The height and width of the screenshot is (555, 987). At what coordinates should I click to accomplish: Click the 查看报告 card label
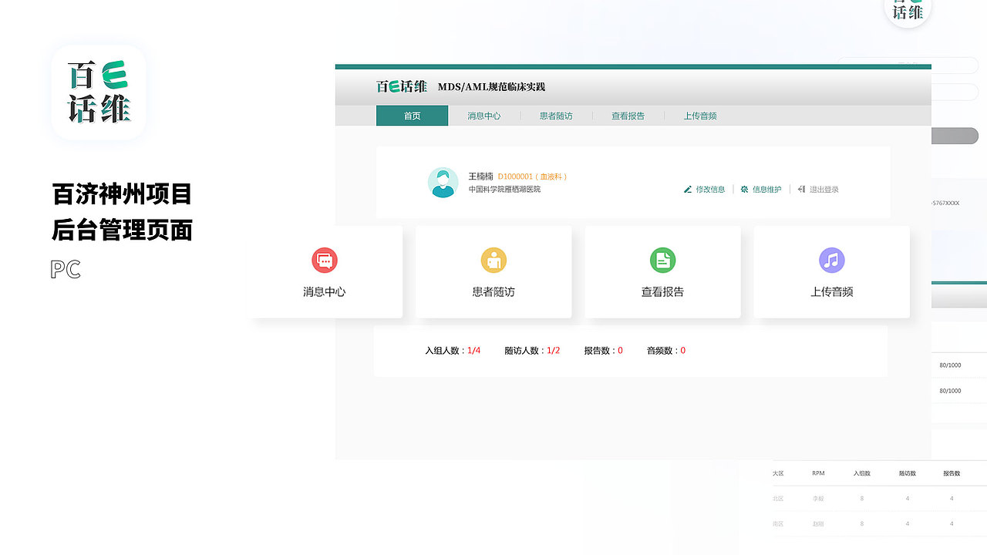click(662, 292)
